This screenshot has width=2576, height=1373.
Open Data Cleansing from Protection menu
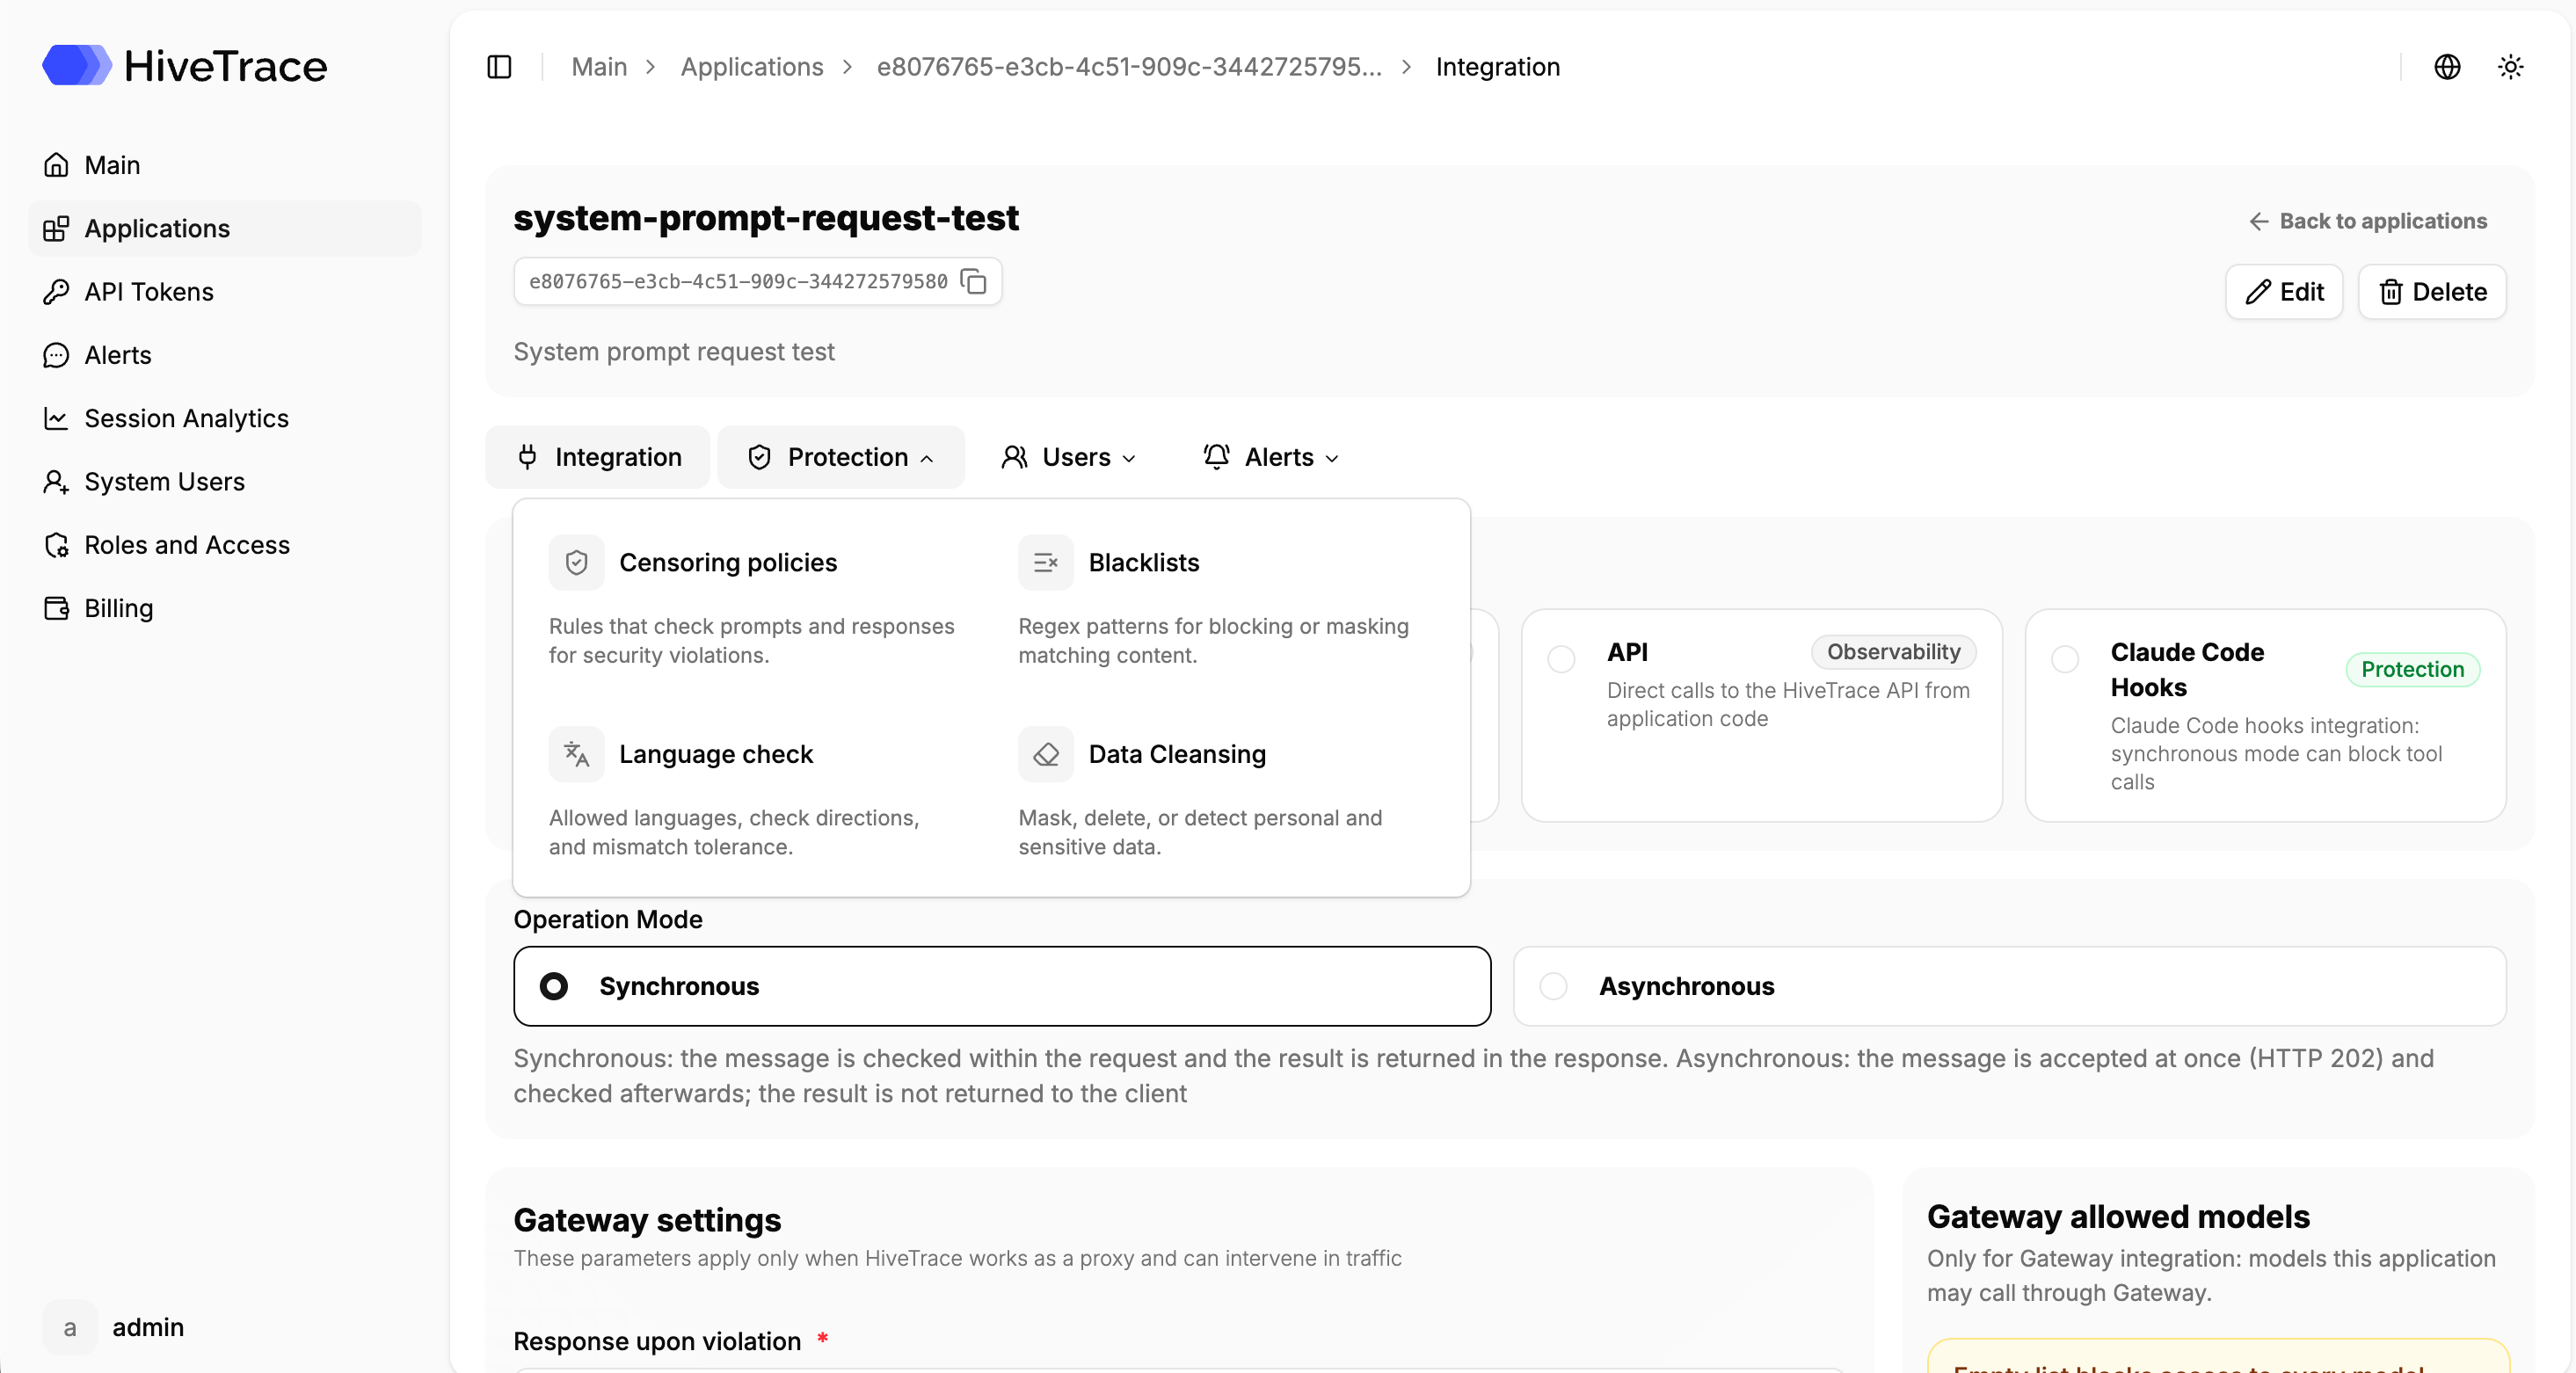pos(1227,794)
